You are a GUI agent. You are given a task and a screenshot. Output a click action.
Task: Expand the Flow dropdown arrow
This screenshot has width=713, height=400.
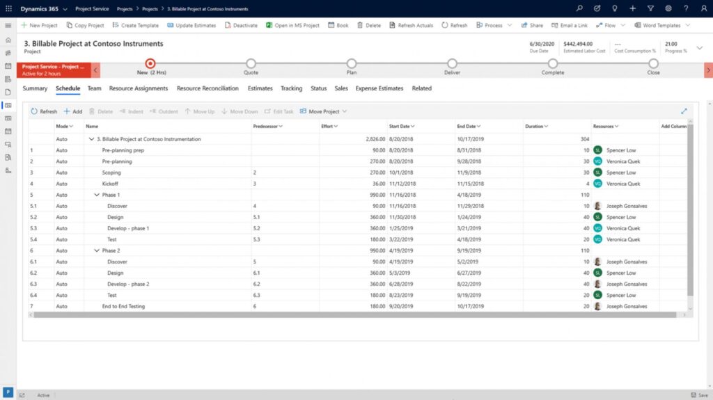(x=623, y=26)
